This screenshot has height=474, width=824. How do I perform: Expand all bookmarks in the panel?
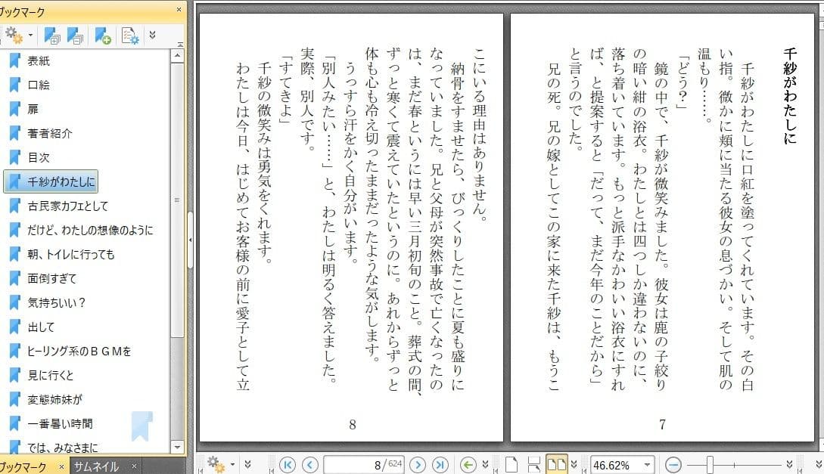coord(51,36)
